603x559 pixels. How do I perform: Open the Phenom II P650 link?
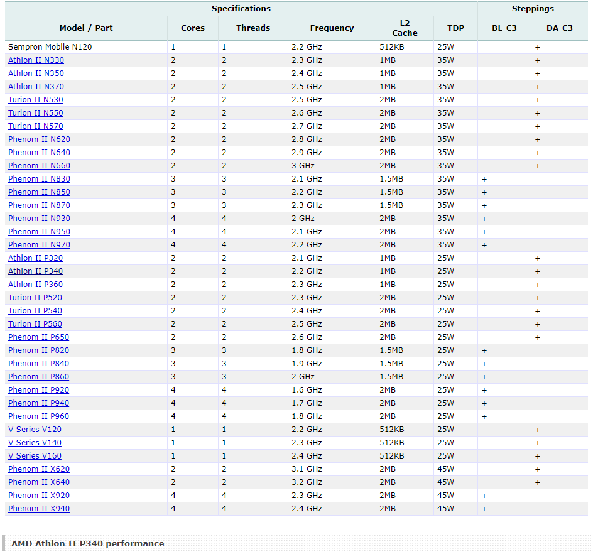point(38,337)
